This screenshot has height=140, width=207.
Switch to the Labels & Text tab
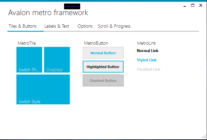57,26
